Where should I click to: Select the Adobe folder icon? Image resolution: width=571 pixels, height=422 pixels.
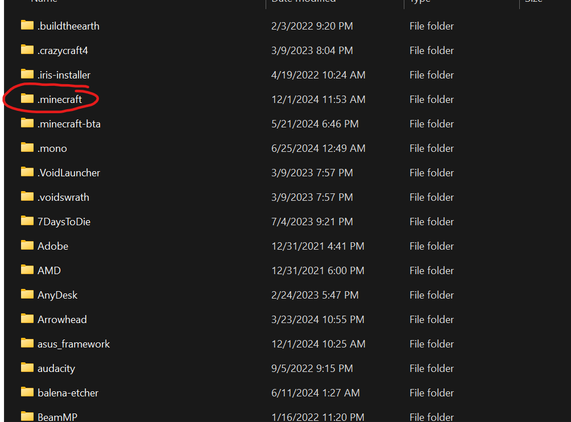pyautogui.click(x=27, y=245)
